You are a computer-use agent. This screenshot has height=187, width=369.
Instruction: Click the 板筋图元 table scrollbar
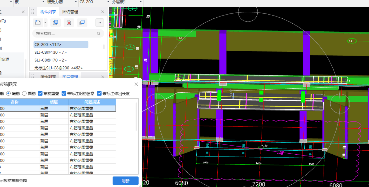[x=136, y=117]
